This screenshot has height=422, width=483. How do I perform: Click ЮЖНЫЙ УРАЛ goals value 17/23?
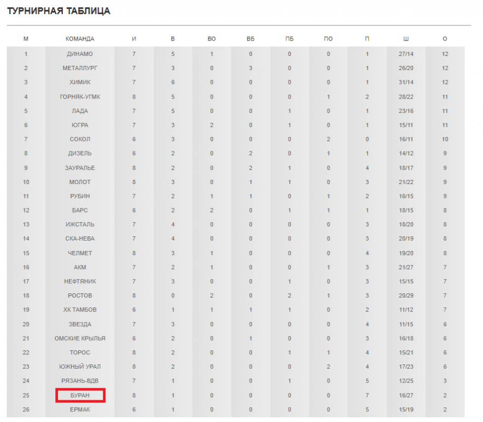[x=406, y=367]
